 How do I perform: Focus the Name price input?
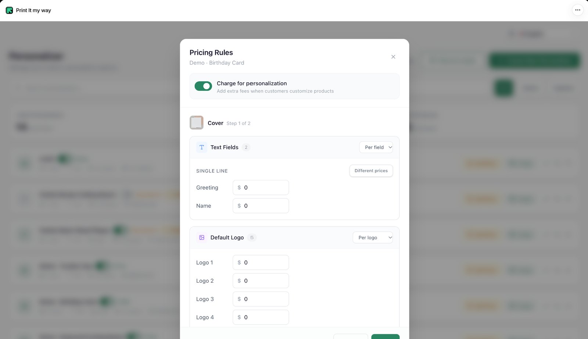261,206
